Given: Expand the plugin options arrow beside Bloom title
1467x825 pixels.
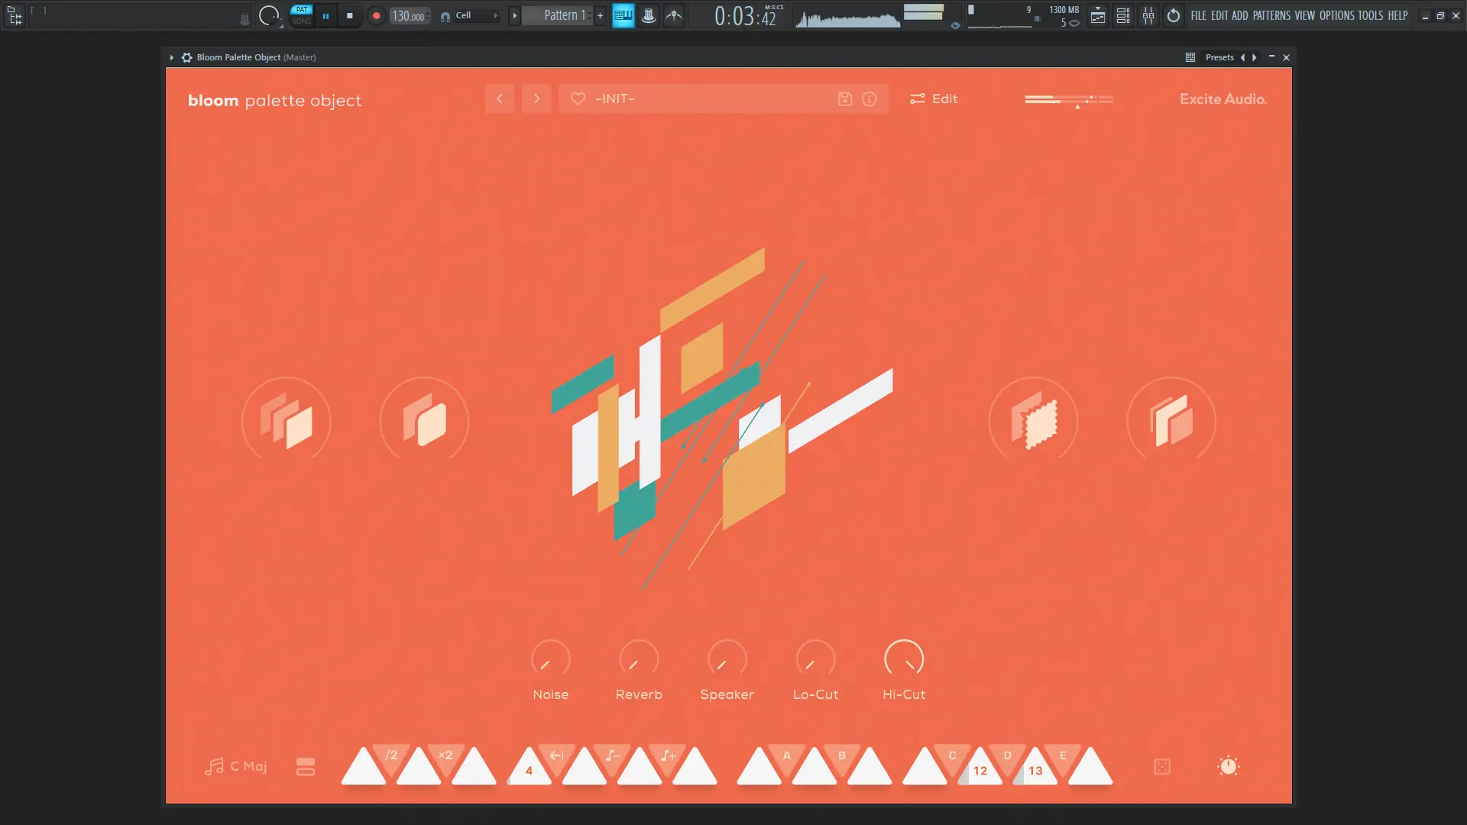Looking at the screenshot, I should pyautogui.click(x=171, y=57).
